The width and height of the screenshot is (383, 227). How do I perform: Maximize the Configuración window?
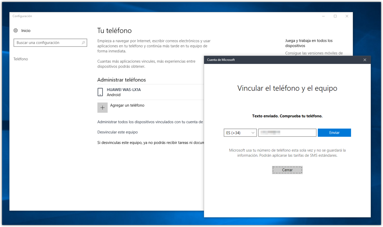click(335, 16)
